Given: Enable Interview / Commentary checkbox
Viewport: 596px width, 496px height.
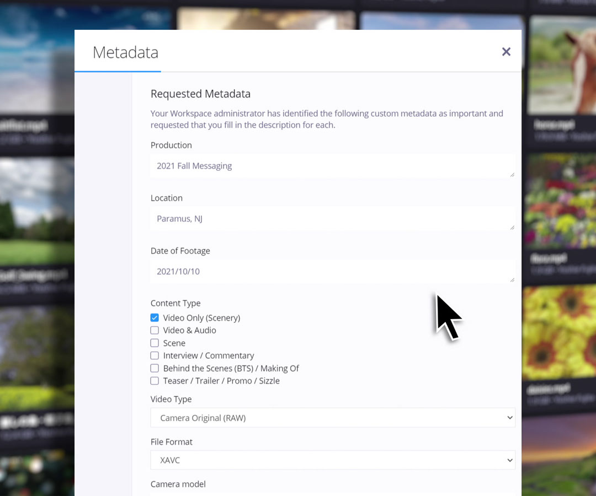Looking at the screenshot, I should pyautogui.click(x=155, y=355).
